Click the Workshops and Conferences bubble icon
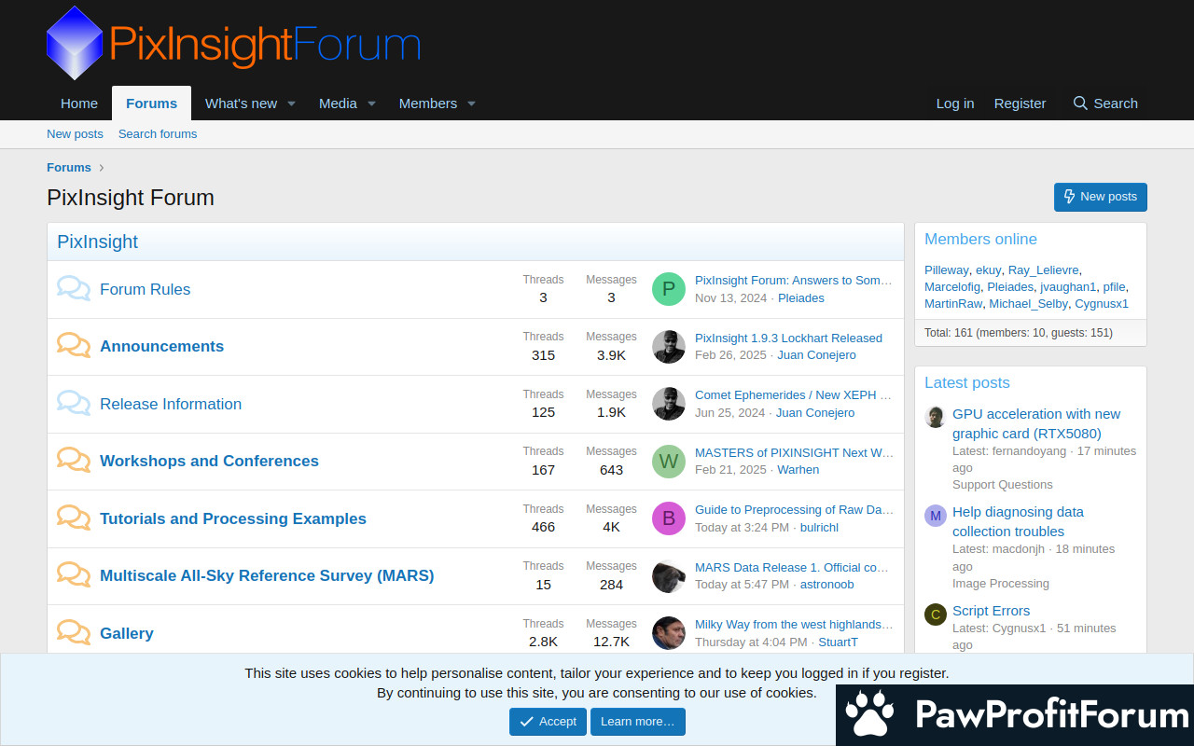This screenshot has height=746, width=1194. (x=74, y=461)
